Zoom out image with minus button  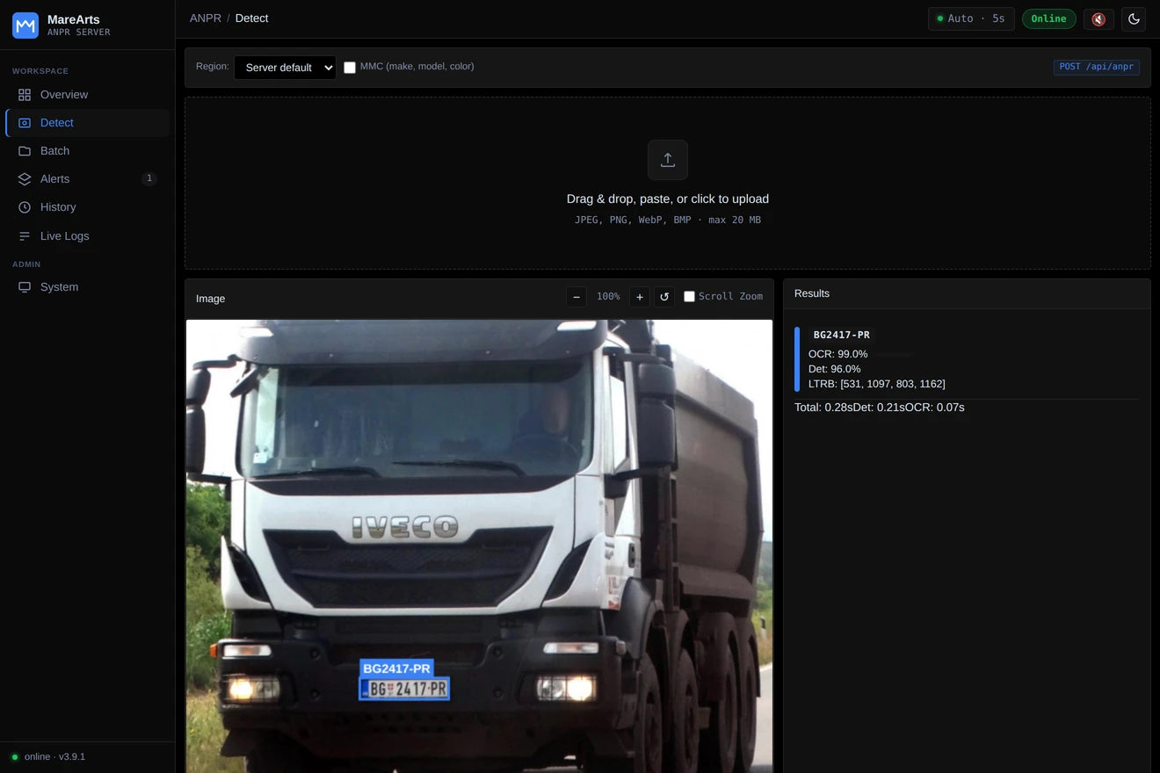point(576,297)
